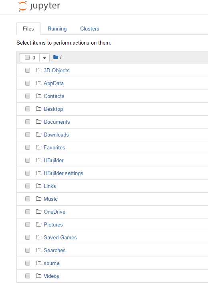The height and width of the screenshot is (302, 208).
Task: Open the HBuilder settings folder link
Action: [63, 173]
